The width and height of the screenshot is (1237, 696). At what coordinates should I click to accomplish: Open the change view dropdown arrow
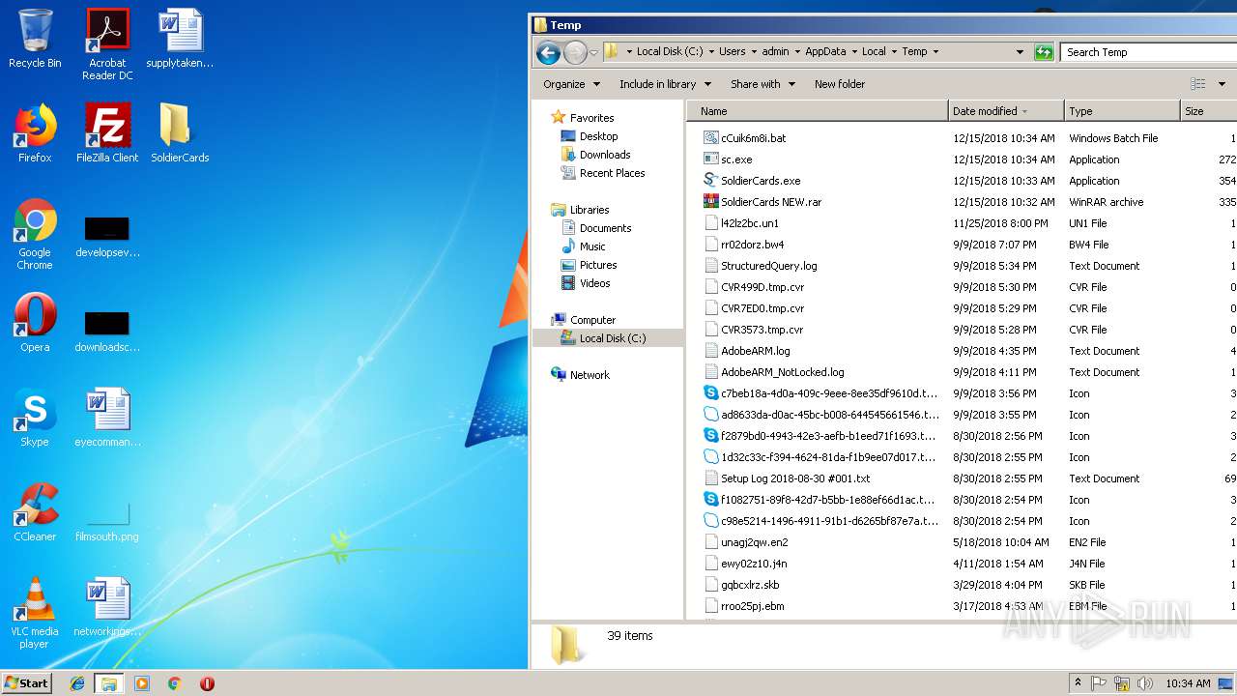pyautogui.click(x=1221, y=84)
